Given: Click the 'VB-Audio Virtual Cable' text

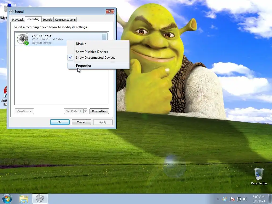Looking at the screenshot, I should pos(48,39).
